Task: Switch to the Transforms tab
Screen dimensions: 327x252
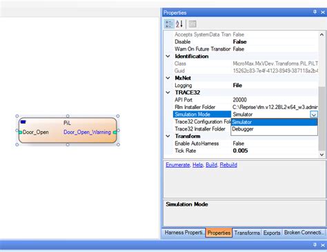Action: tap(247, 233)
